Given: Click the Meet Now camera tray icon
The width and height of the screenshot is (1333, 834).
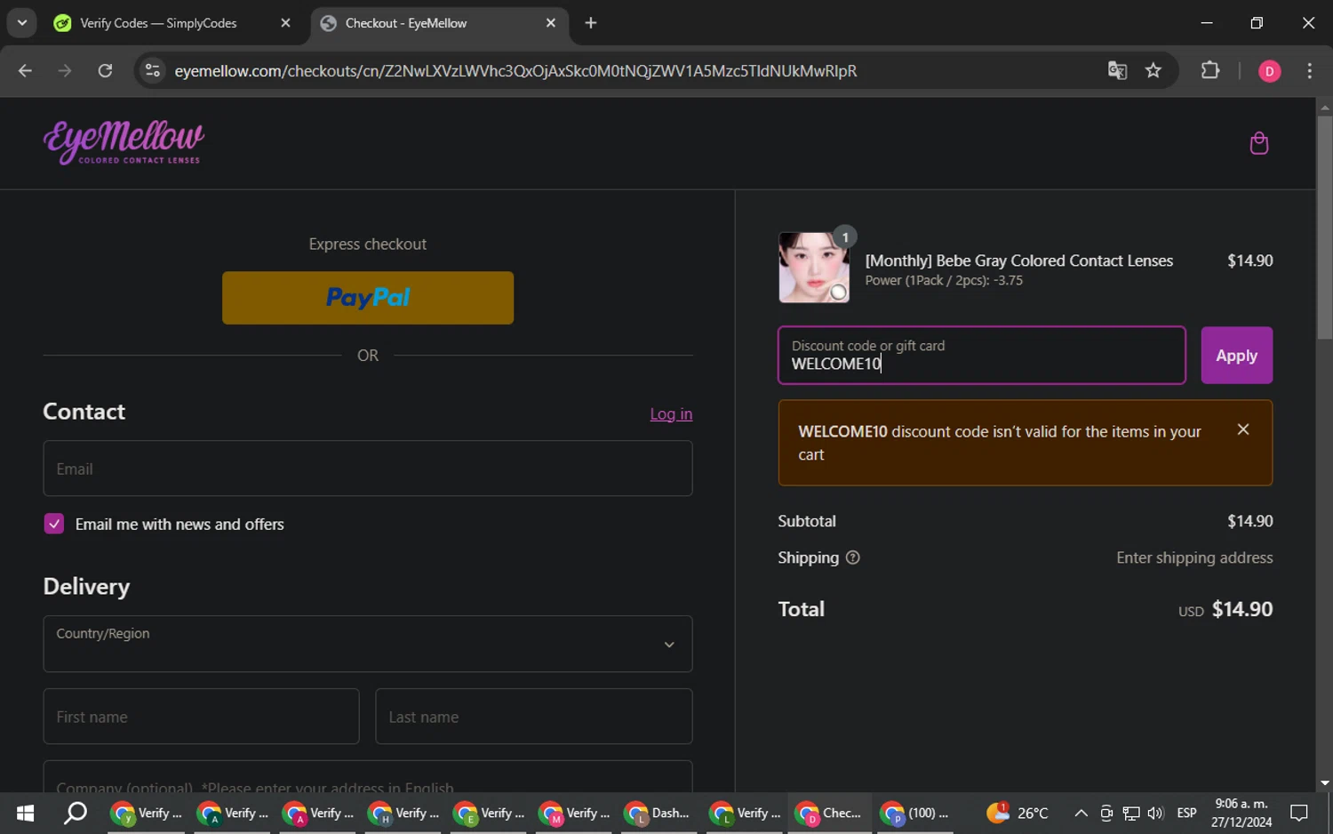Looking at the screenshot, I should pyautogui.click(x=1106, y=813).
